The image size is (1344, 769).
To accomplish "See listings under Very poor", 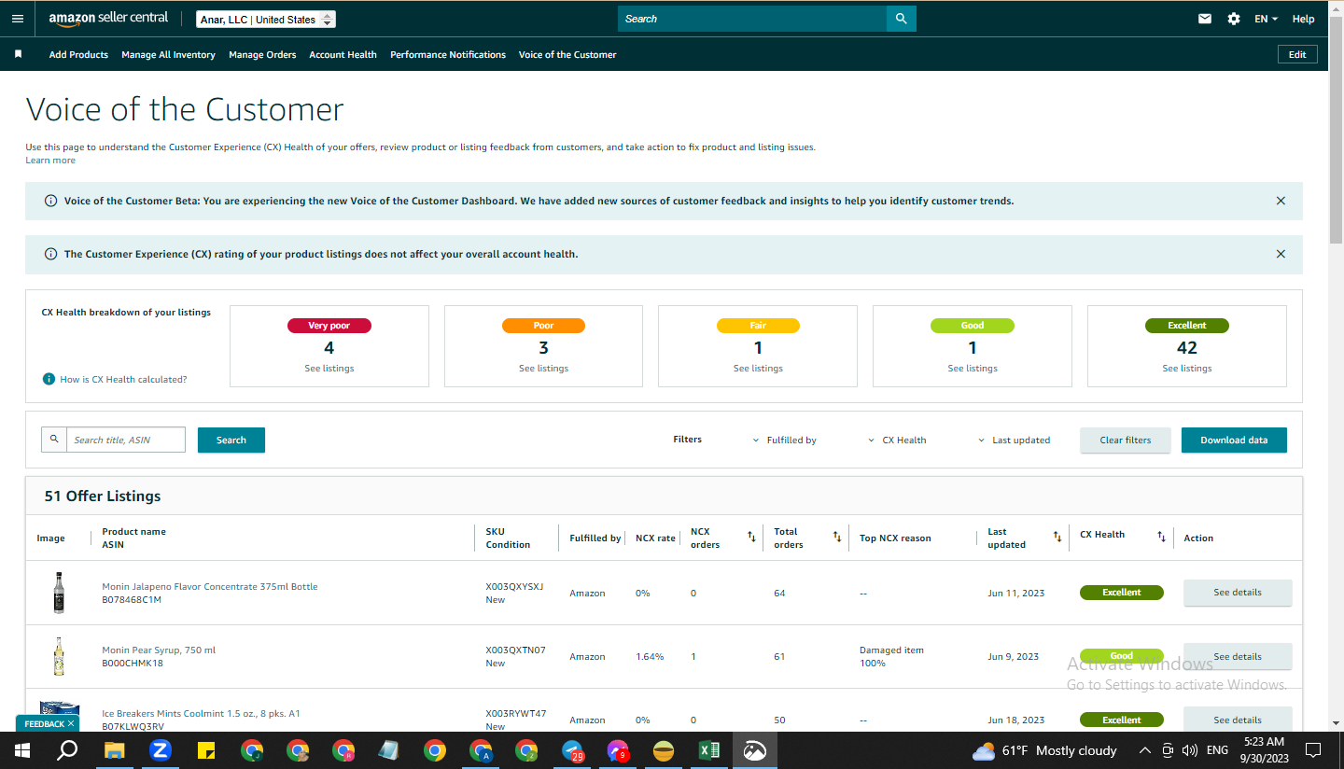I will [329, 369].
